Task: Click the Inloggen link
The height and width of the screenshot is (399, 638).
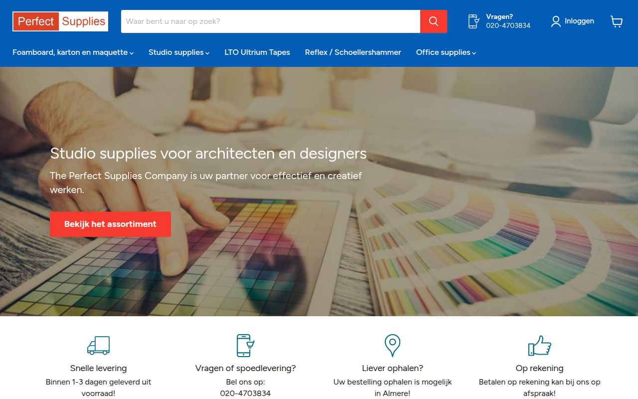Action: (579, 21)
